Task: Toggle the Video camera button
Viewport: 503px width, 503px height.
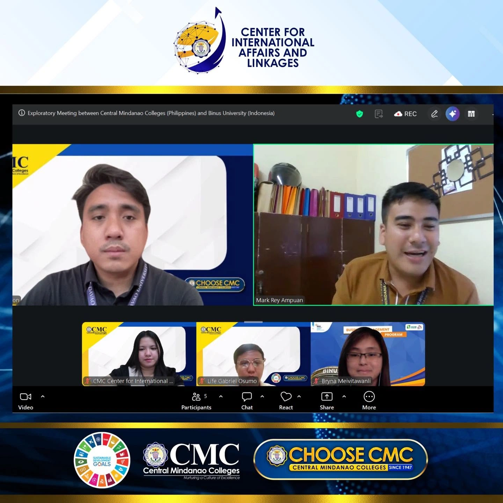Action: tap(26, 401)
